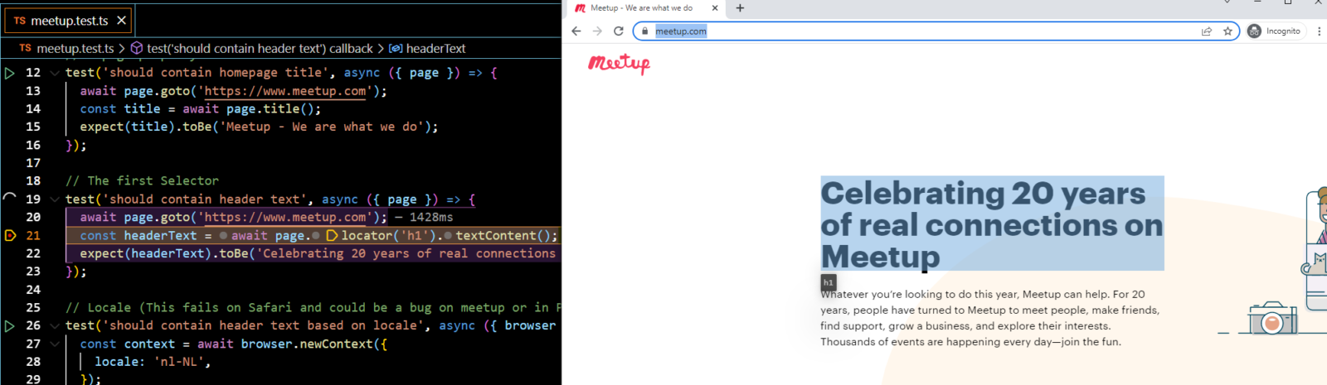Screen dimensions: 1327x385
Task: Bookmark this page with the star icon
Action: pyautogui.click(x=1227, y=31)
